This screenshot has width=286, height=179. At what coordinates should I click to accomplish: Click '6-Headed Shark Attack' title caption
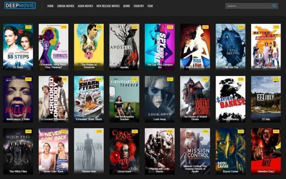[89, 119]
